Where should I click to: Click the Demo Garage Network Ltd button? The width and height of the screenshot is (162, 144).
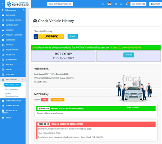(x=60, y=4)
